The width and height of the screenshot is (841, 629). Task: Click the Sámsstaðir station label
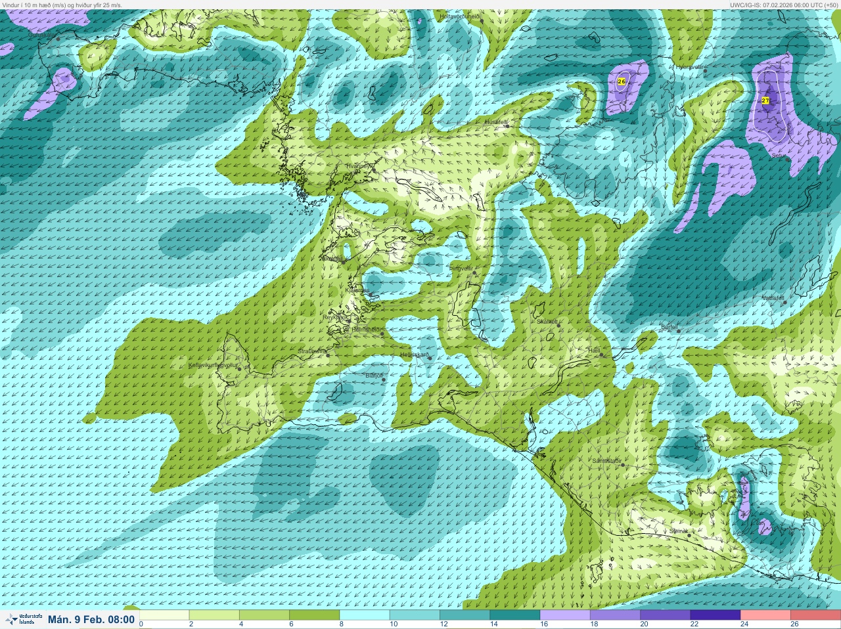(606, 461)
